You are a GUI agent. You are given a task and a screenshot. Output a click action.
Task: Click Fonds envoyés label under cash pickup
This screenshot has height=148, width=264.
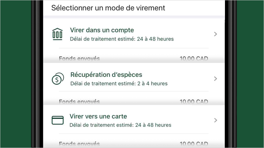79,102
